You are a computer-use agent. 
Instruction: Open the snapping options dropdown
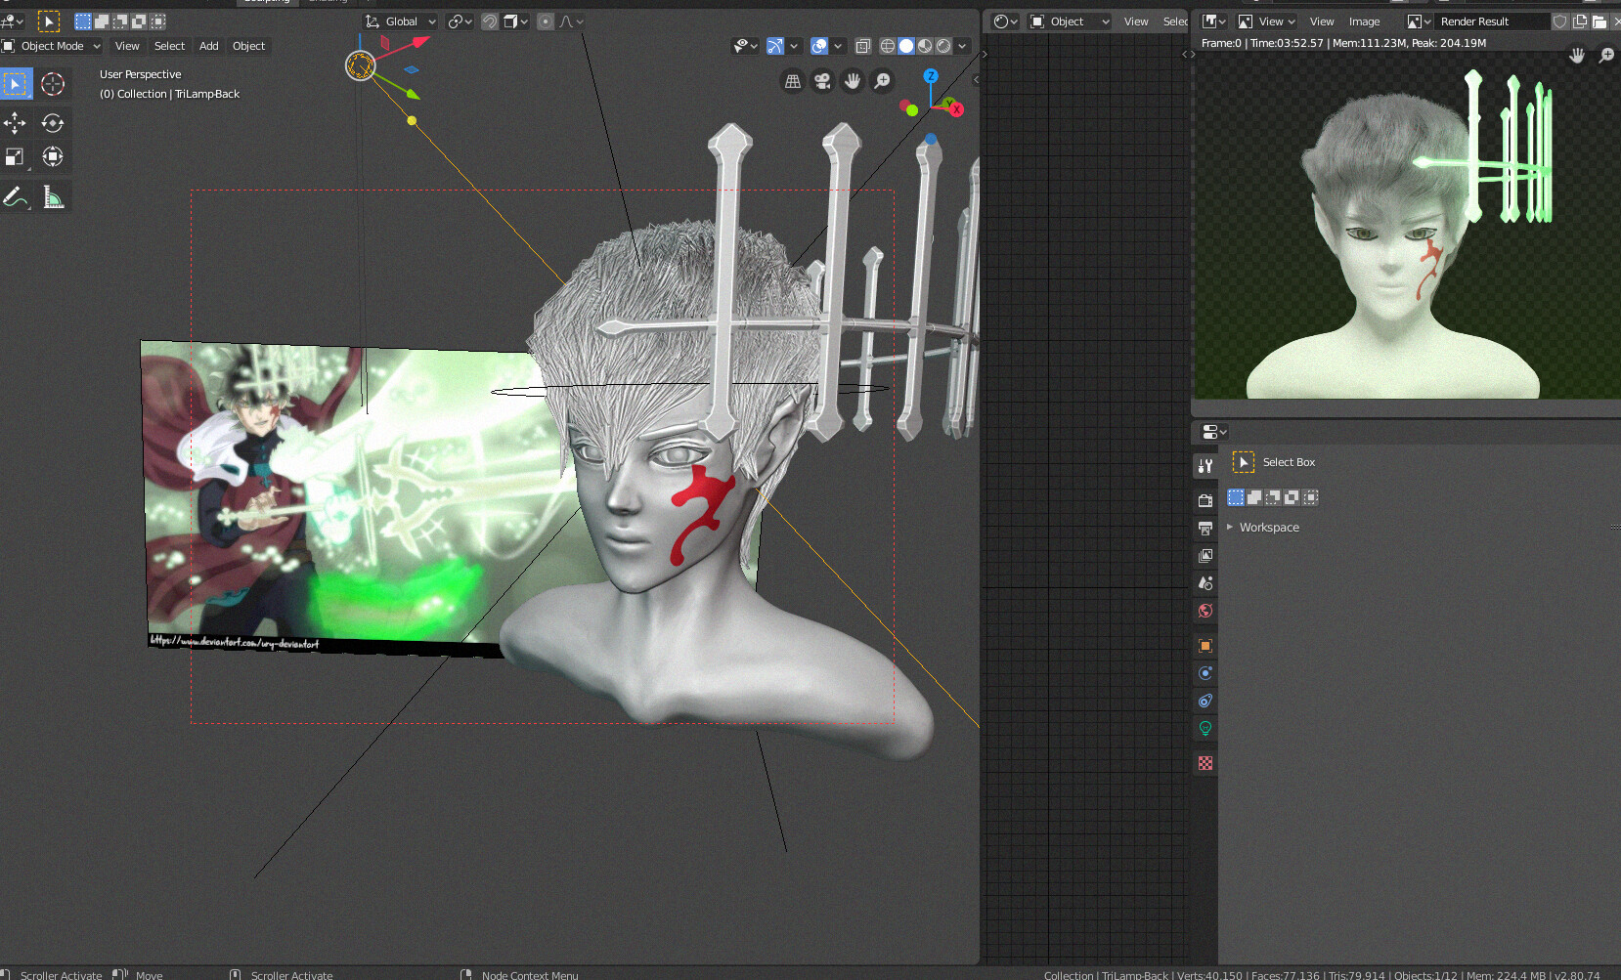click(x=516, y=21)
